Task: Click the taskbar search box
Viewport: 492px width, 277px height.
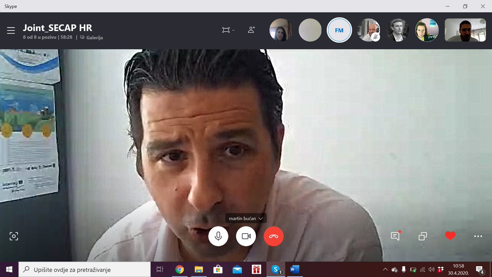Action: 84,270
